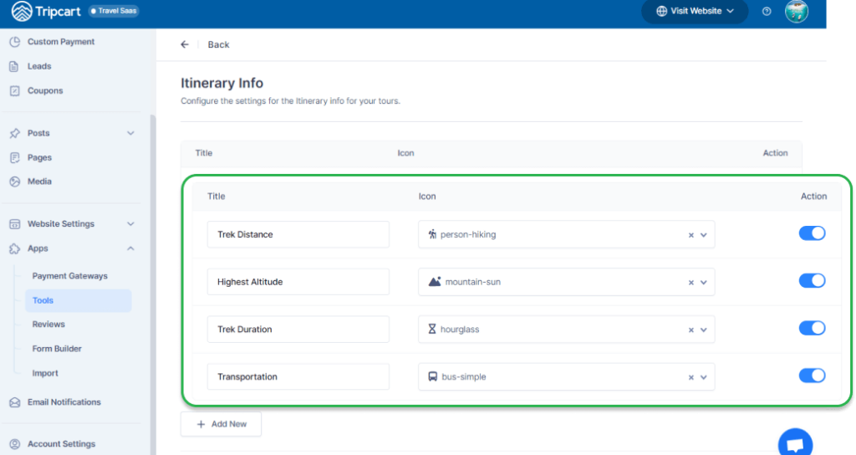This screenshot has width=856, height=455.
Task: Toggle off the Highest Altitude switch
Action: [813, 281]
